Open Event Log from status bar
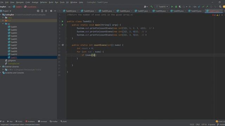 point(220,121)
